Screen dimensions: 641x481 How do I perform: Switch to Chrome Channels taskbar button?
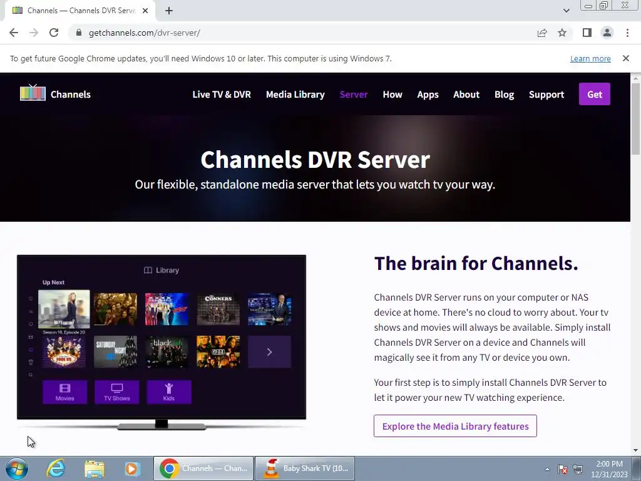[x=203, y=468]
